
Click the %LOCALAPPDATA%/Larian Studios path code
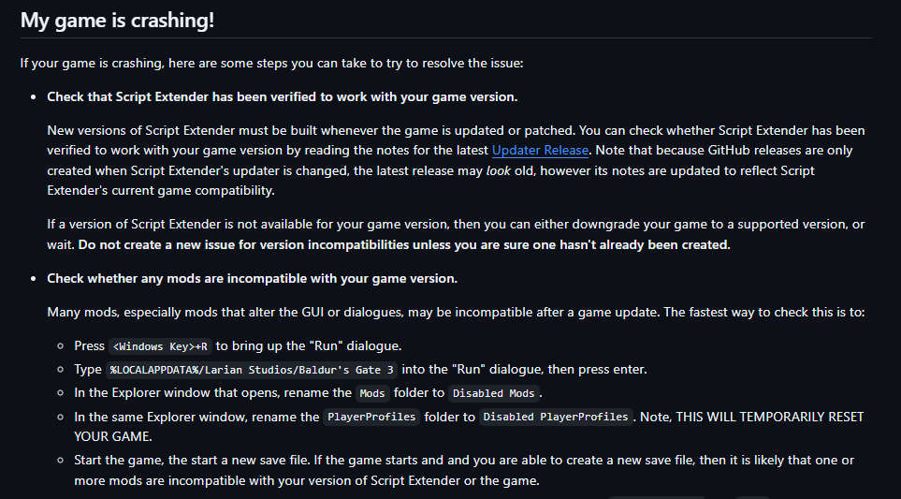(x=253, y=370)
